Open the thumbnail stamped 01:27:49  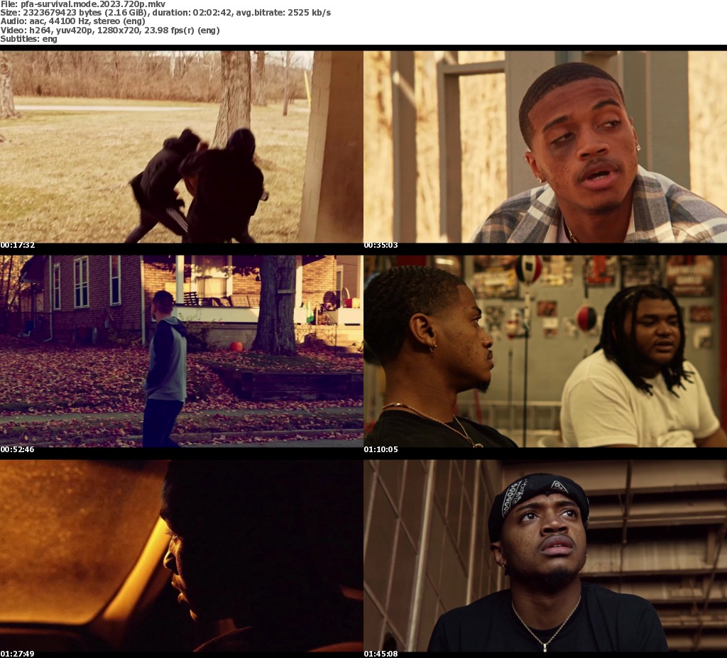181,556
